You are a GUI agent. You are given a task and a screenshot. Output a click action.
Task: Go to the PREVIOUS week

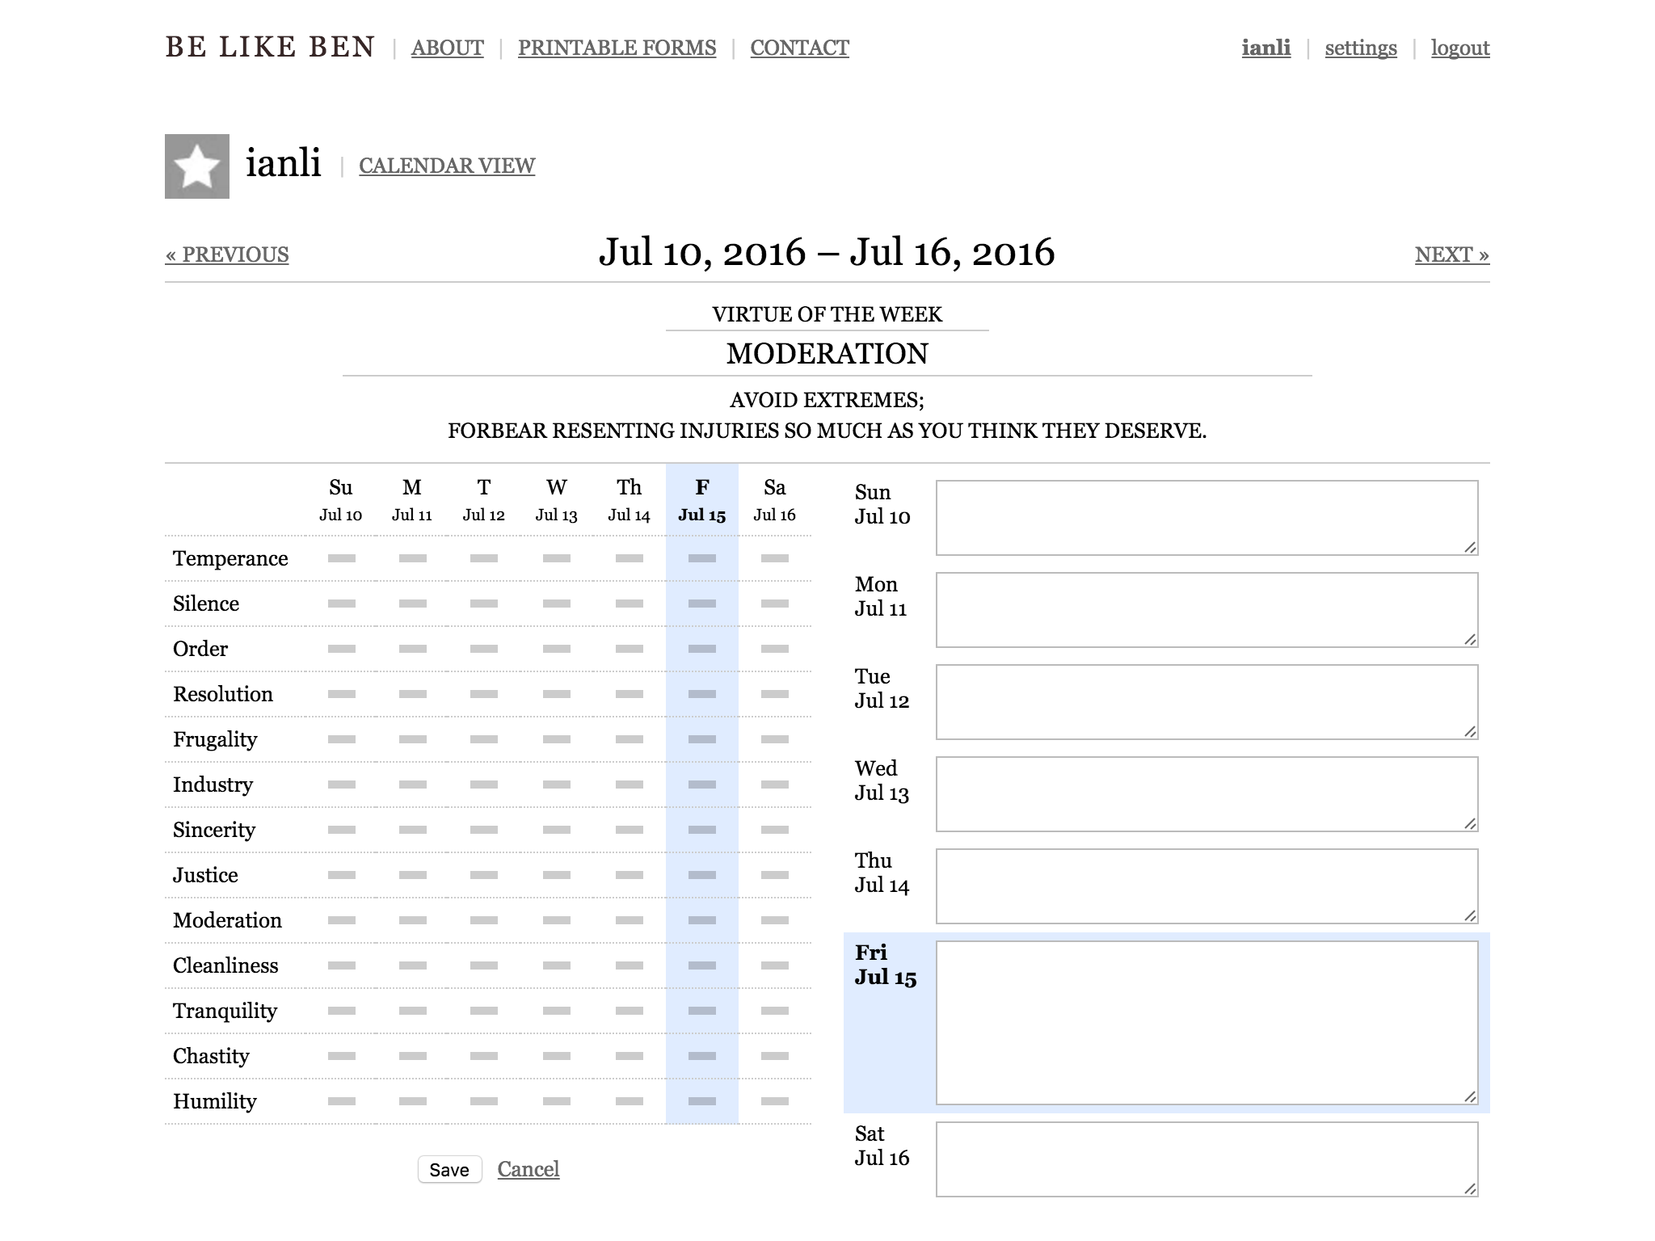point(227,255)
